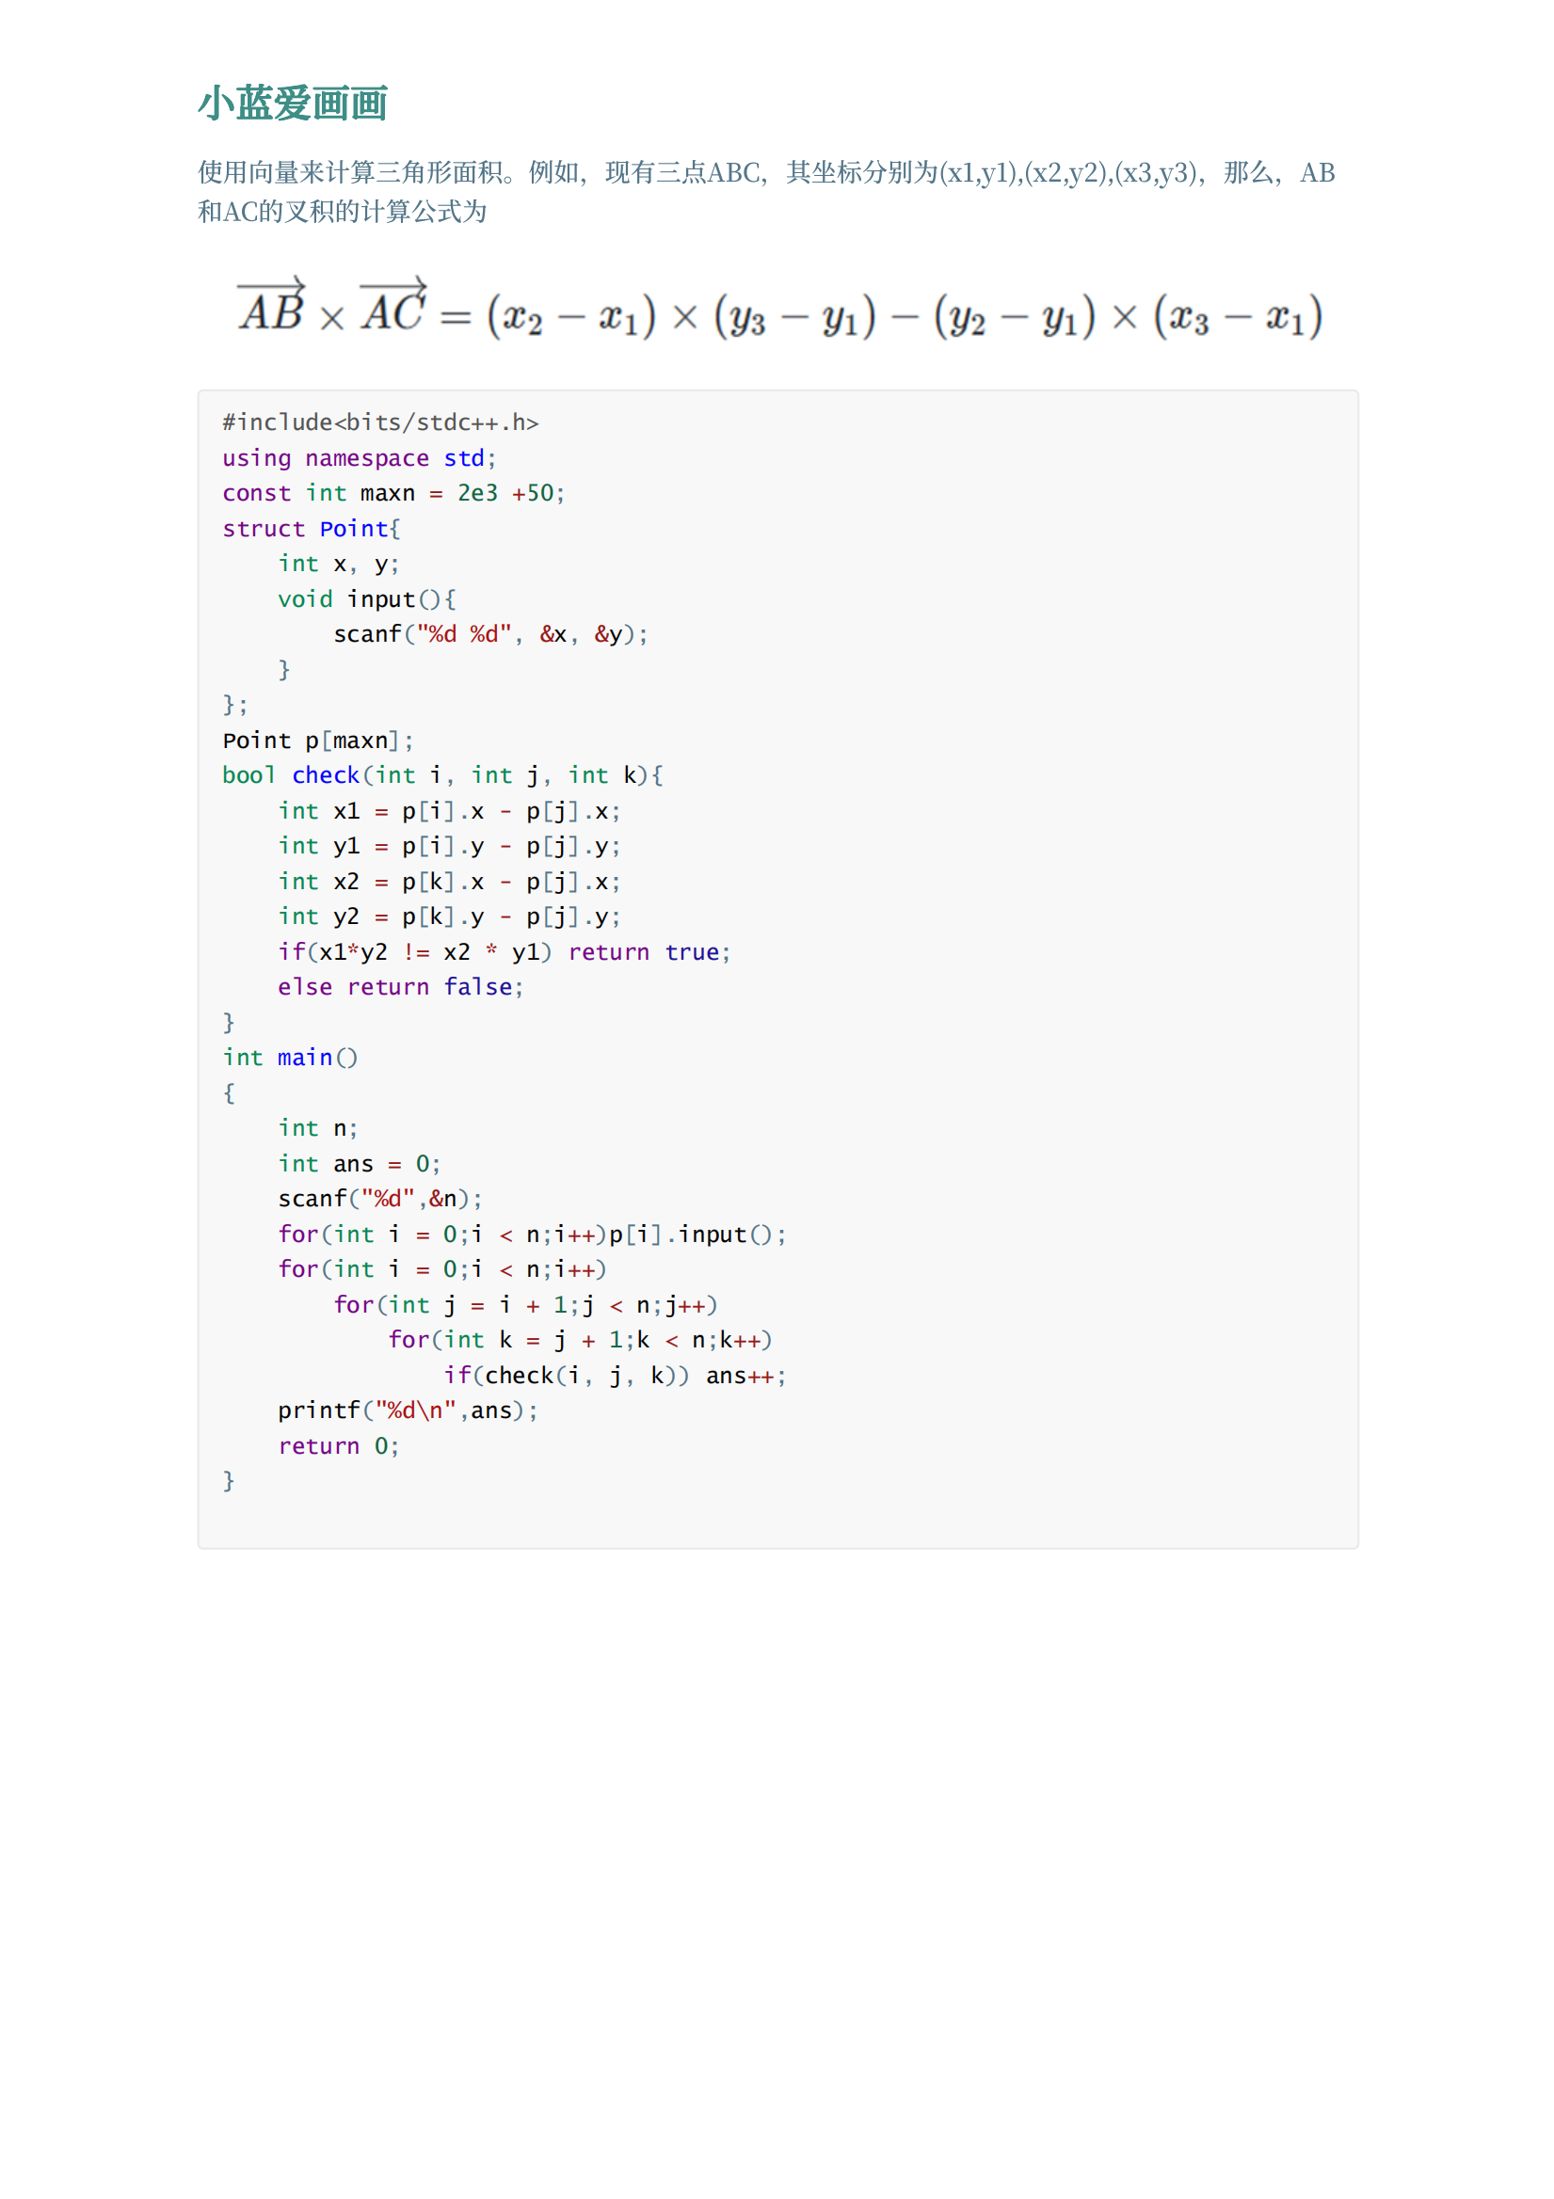Click the heading '小蓝爱画画'
1554x2199 pixels.
point(292,104)
